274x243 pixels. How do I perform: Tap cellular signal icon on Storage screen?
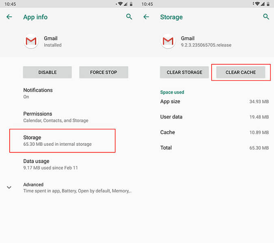263,4
